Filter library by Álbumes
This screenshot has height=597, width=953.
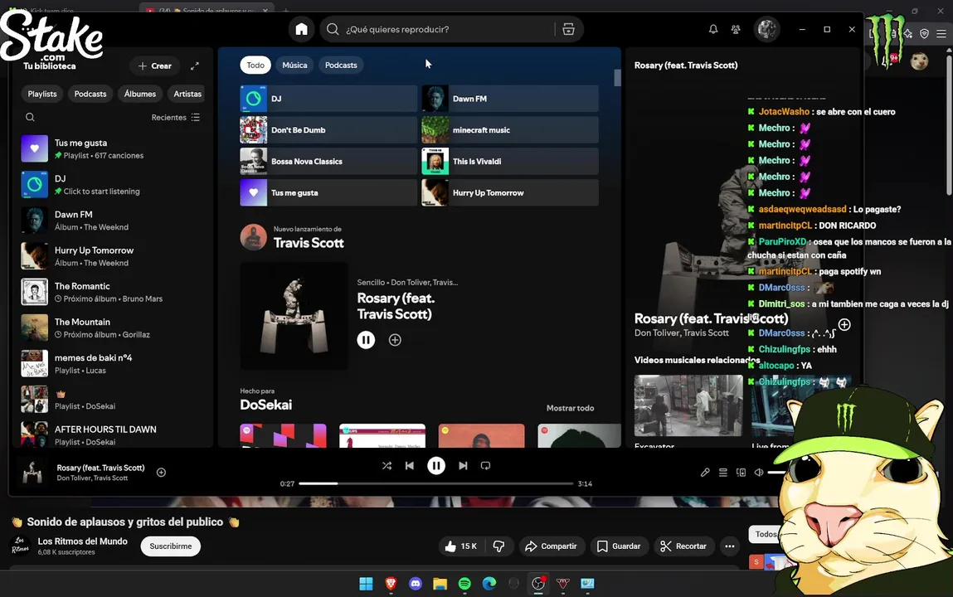140,94
